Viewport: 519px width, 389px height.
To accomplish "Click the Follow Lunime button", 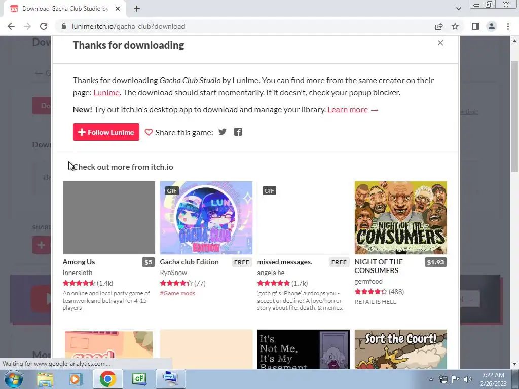I will click(106, 132).
